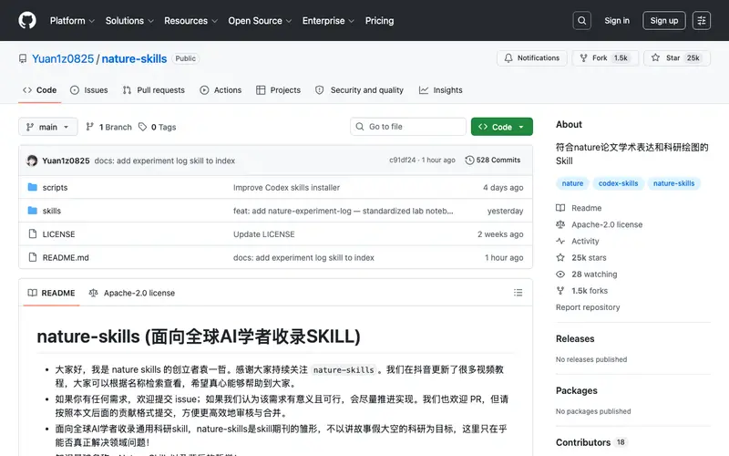The width and height of the screenshot is (729, 456).
Task: Click the Insights graph icon
Action: coord(423,90)
